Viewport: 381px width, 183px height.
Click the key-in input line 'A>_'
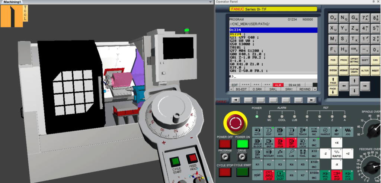pyautogui.click(x=273, y=76)
